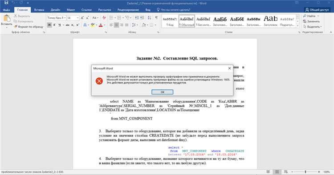The image size is (334, 175).
Task: Click the Вырезать cut command
Action: click(22, 16)
